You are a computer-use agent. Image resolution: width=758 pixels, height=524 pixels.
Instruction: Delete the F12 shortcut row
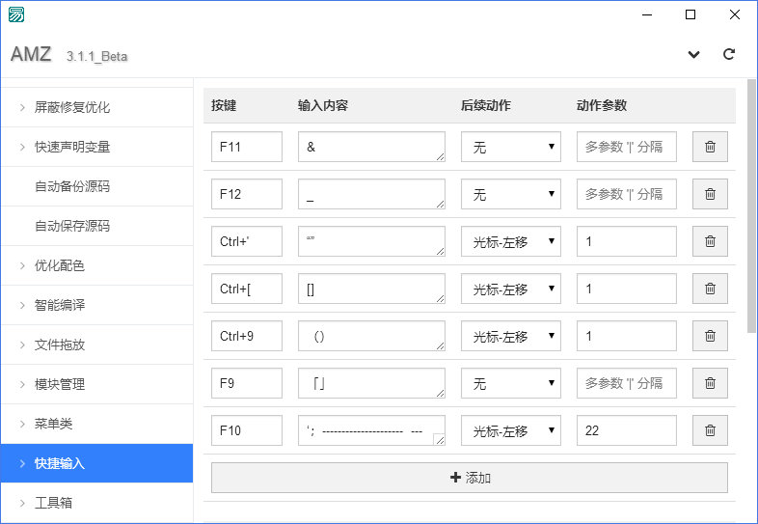tap(710, 194)
